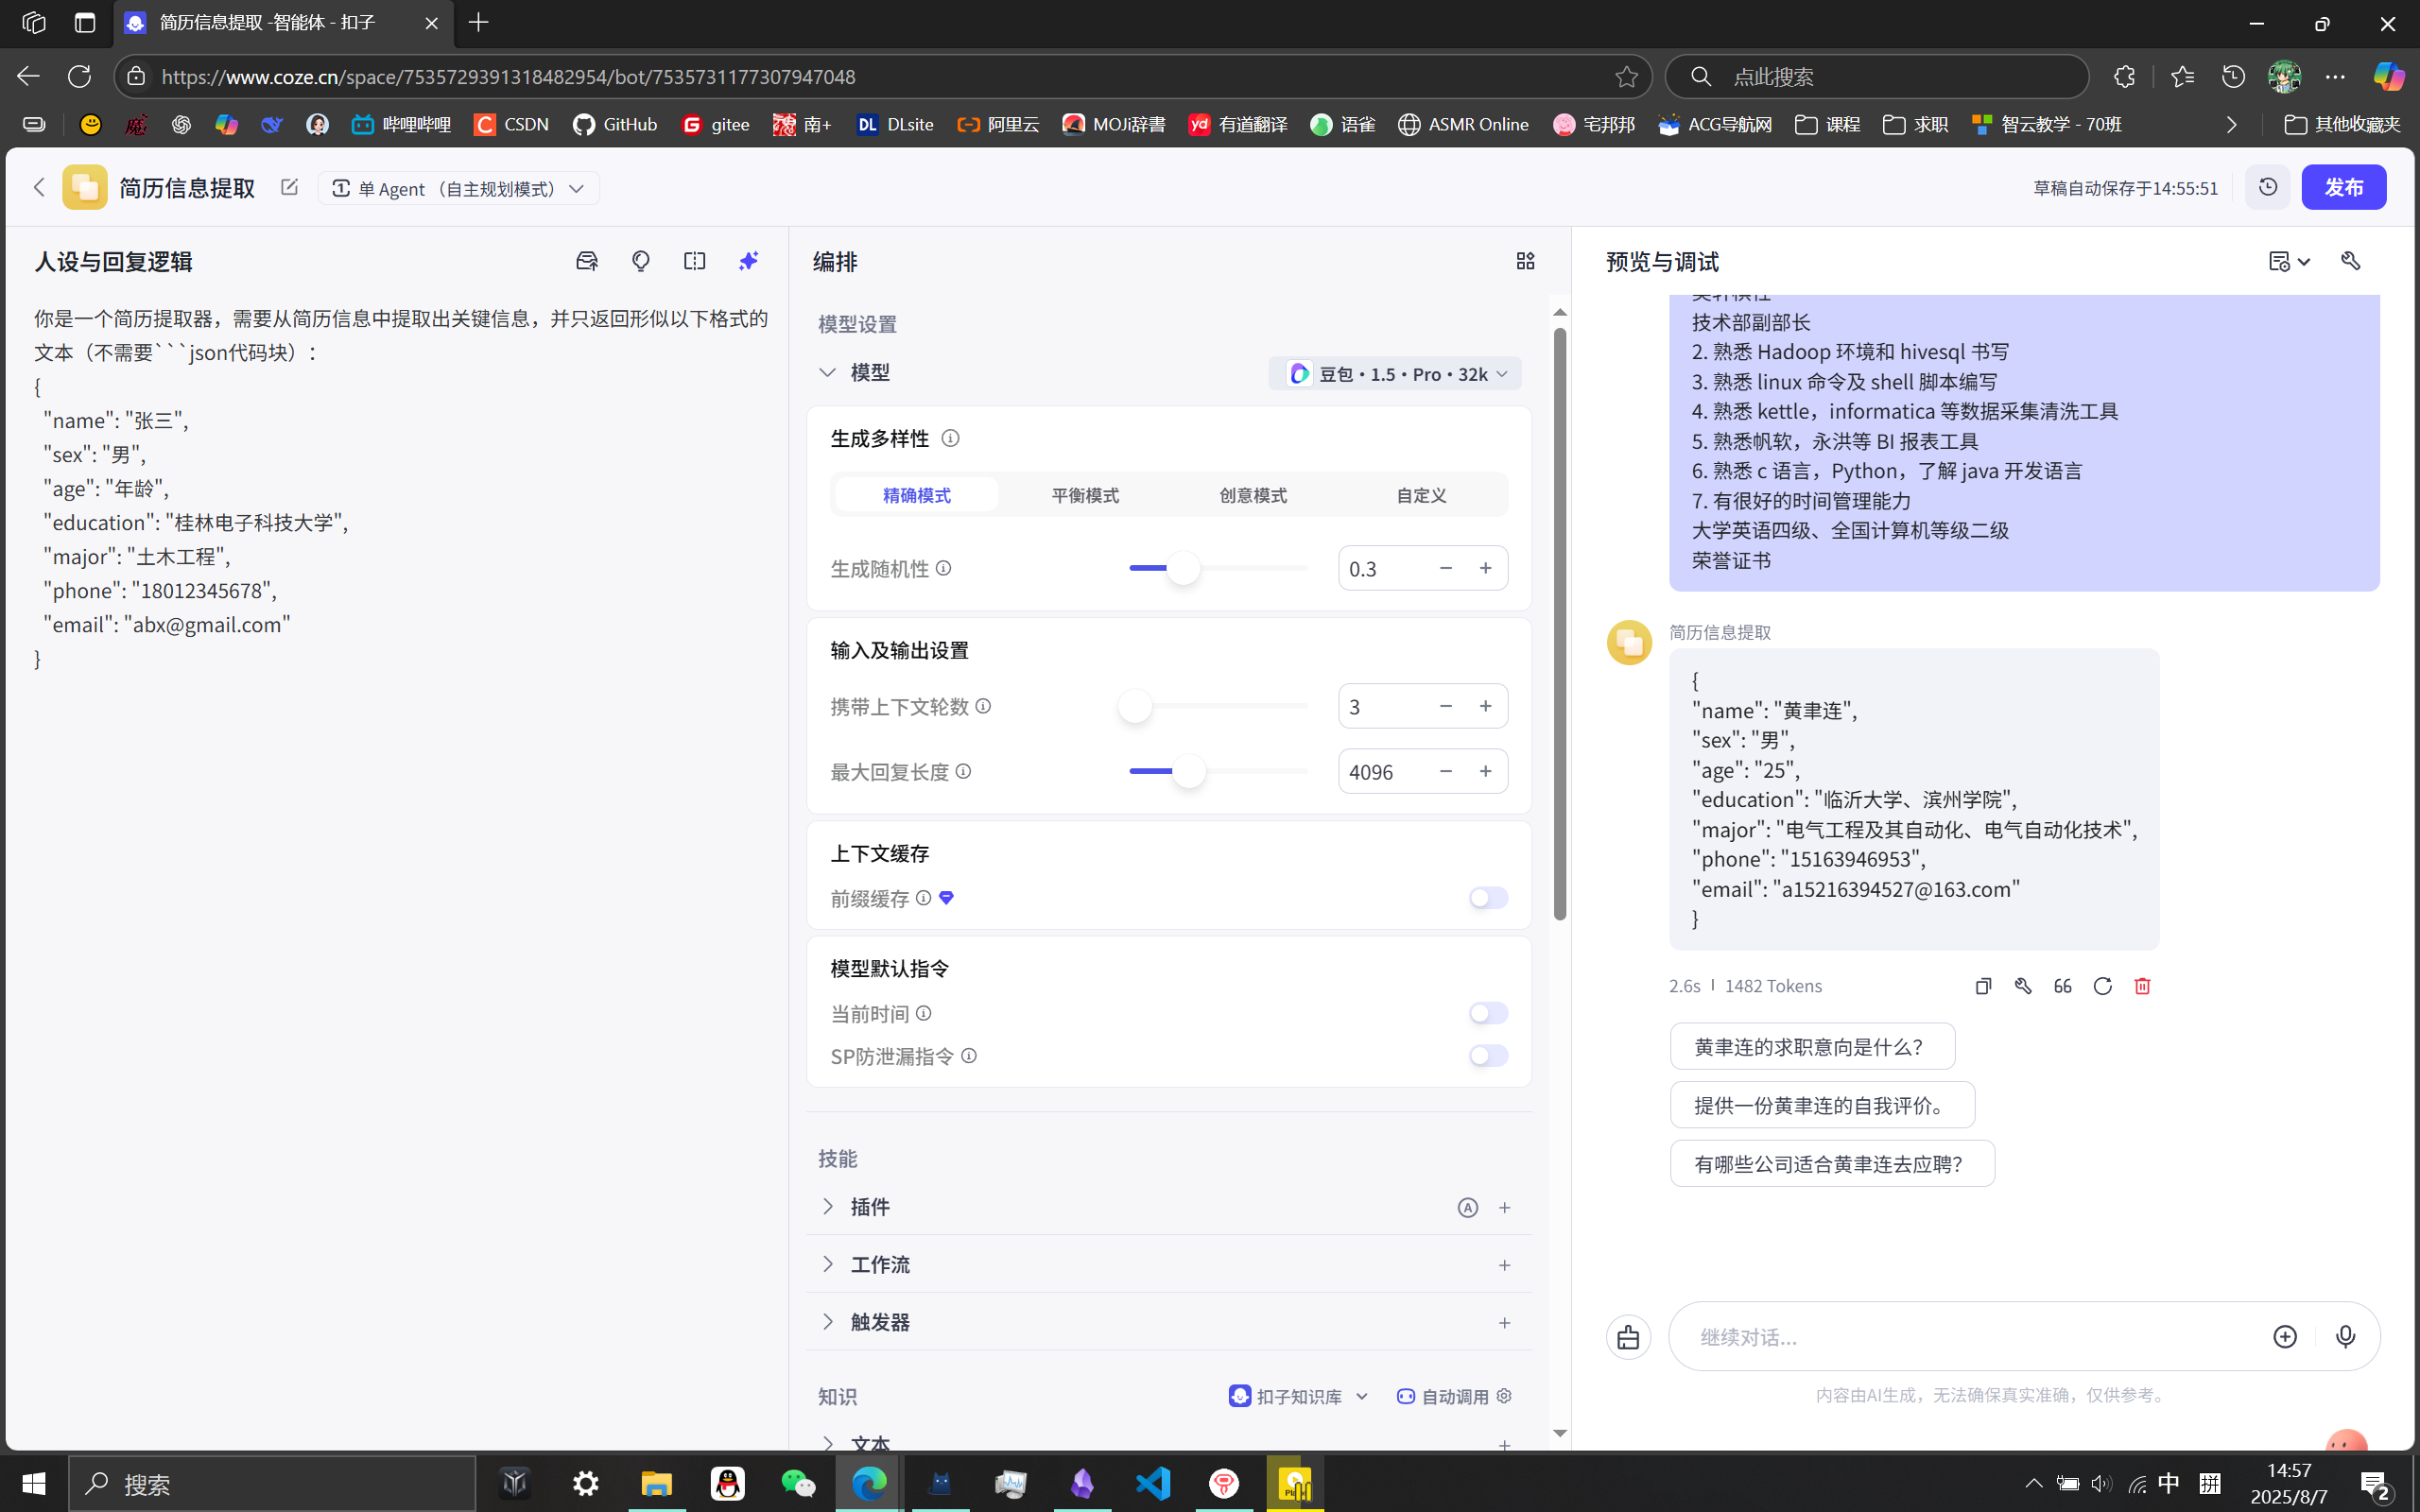This screenshot has width=2420, height=1512.
Task: Open the 哔哩哔哩 bookmark
Action: point(401,124)
